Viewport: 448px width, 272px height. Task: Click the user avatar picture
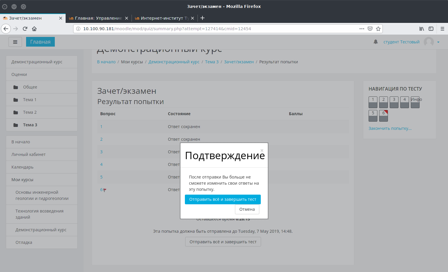(429, 42)
